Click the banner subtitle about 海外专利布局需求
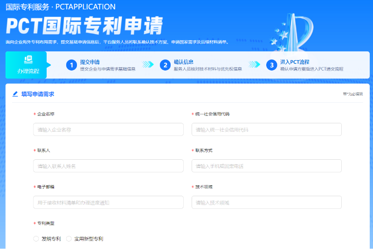Viewport: 373px width, 249px height. (x=117, y=42)
